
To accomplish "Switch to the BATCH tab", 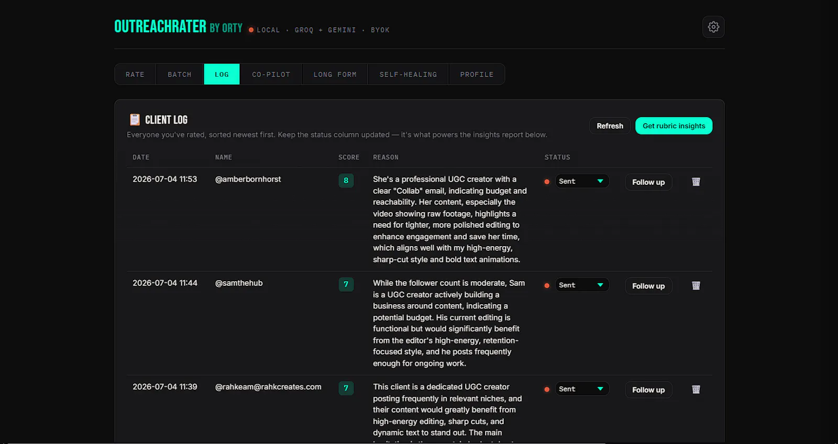I will click(180, 74).
